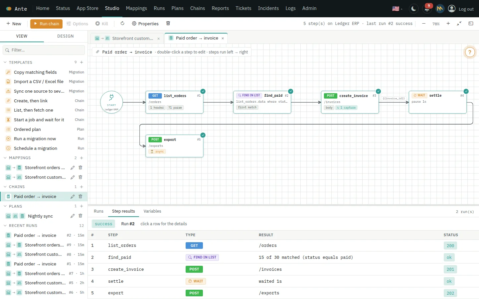Click the fullscreen collapse arrows icon
479x299 pixels.
tap(459, 23)
